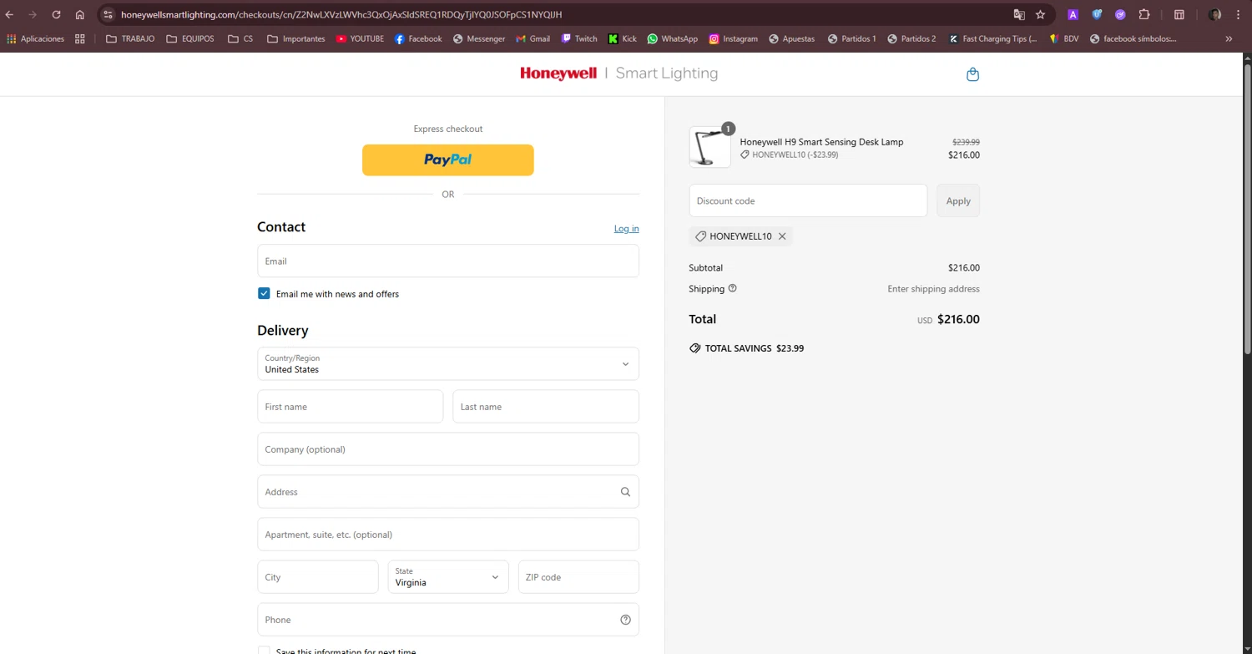
Task: Open the site information icon in the address bar
Action: [108, 14]
